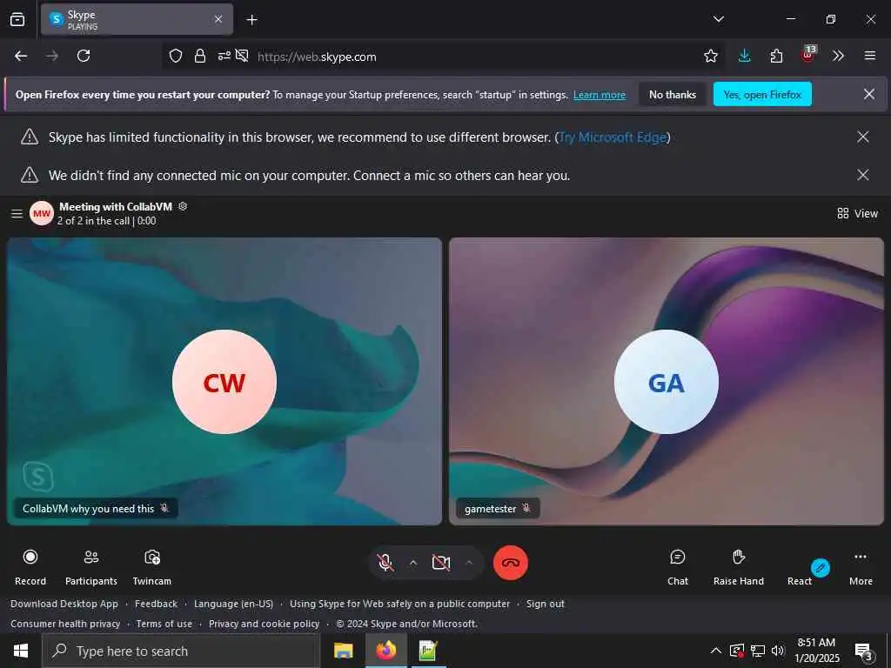Open Download Desktop App link
Screen dimensions: 891x668
click(x=64, y=604)
